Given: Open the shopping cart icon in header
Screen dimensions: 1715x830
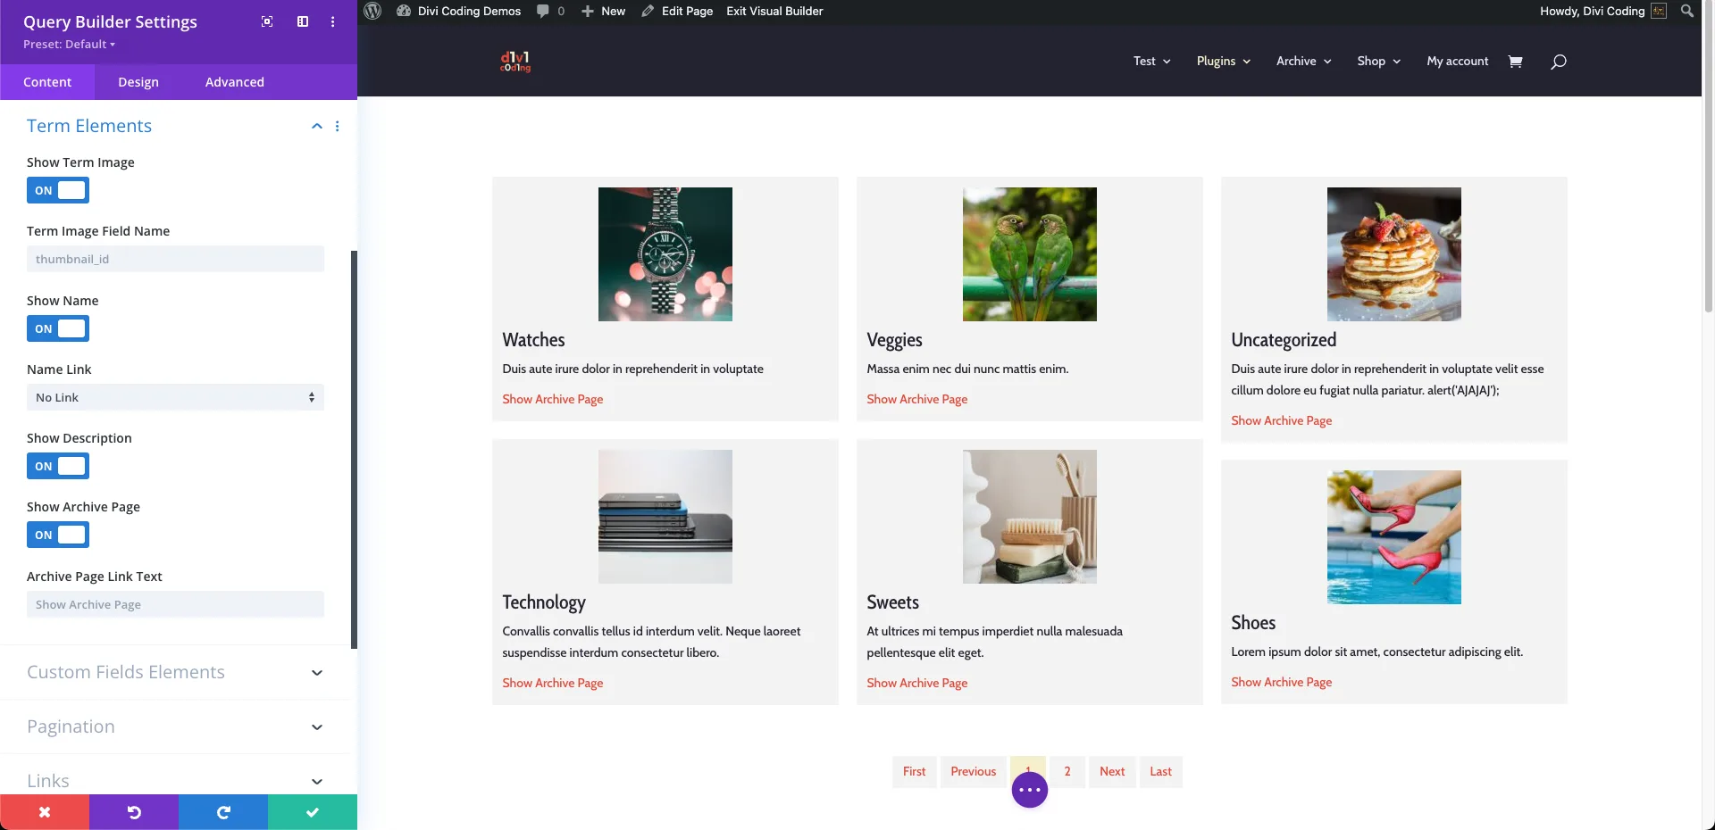Looking at the screenshot, I should click(x=1515, y=62).
